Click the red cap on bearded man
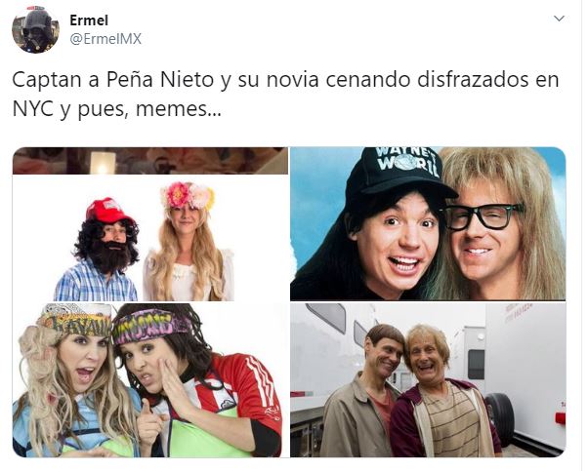Image resolution: width=588 pixels, height=471 pixels. 107,210
